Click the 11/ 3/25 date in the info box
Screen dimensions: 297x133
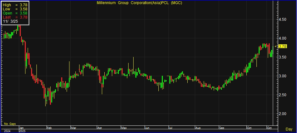point(11,21)
